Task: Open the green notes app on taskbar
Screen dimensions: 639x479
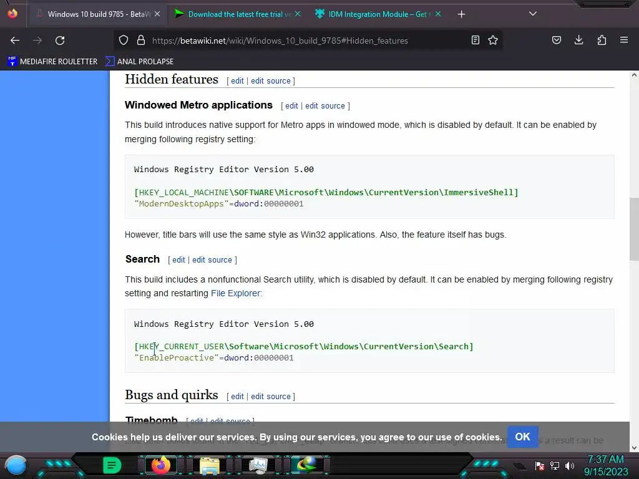Action: tap(112, 465)
